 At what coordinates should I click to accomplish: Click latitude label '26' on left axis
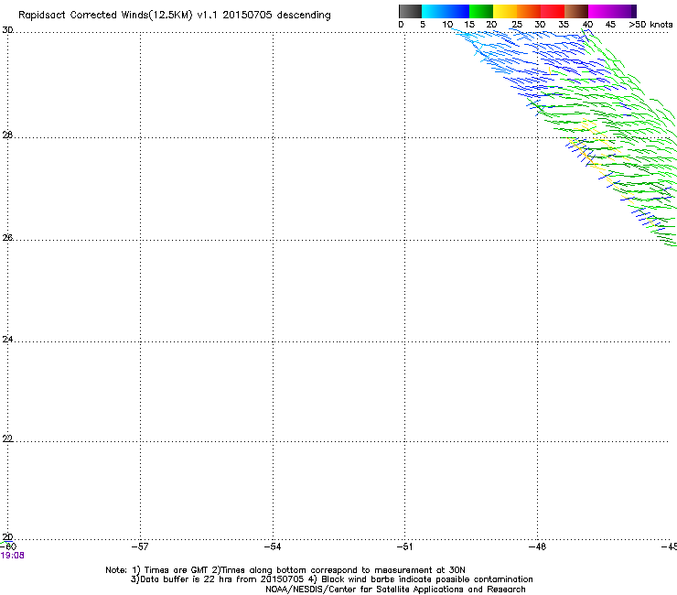(7, 238)
